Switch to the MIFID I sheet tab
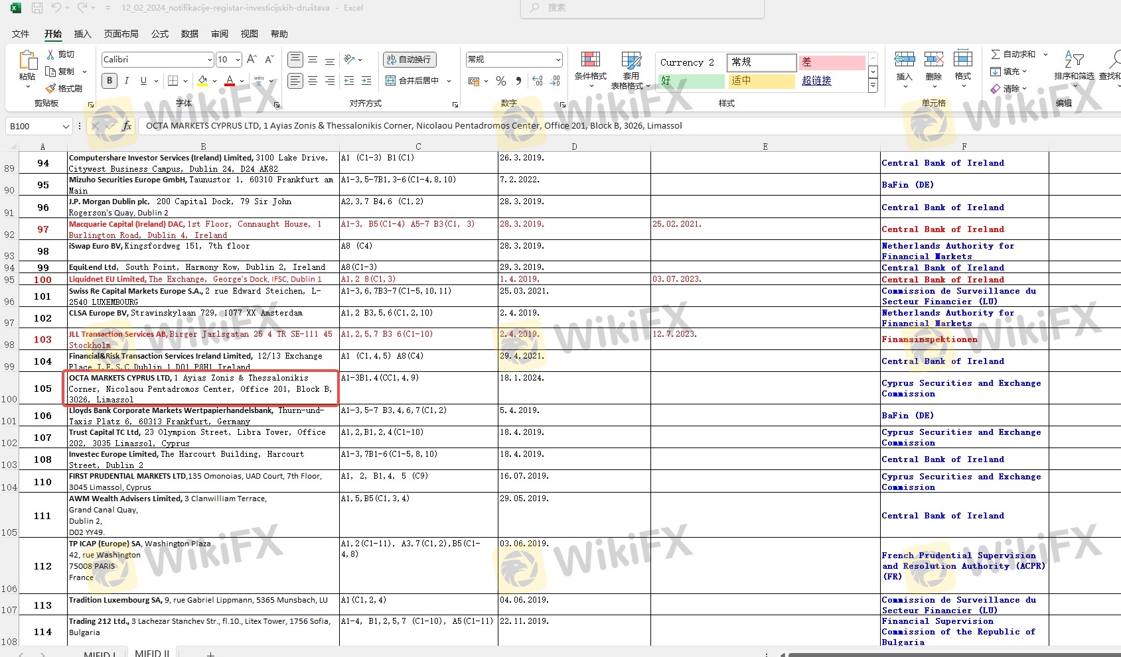This screenshot has width=1121, height=657. pyautogui.click(x=100, y=654)
